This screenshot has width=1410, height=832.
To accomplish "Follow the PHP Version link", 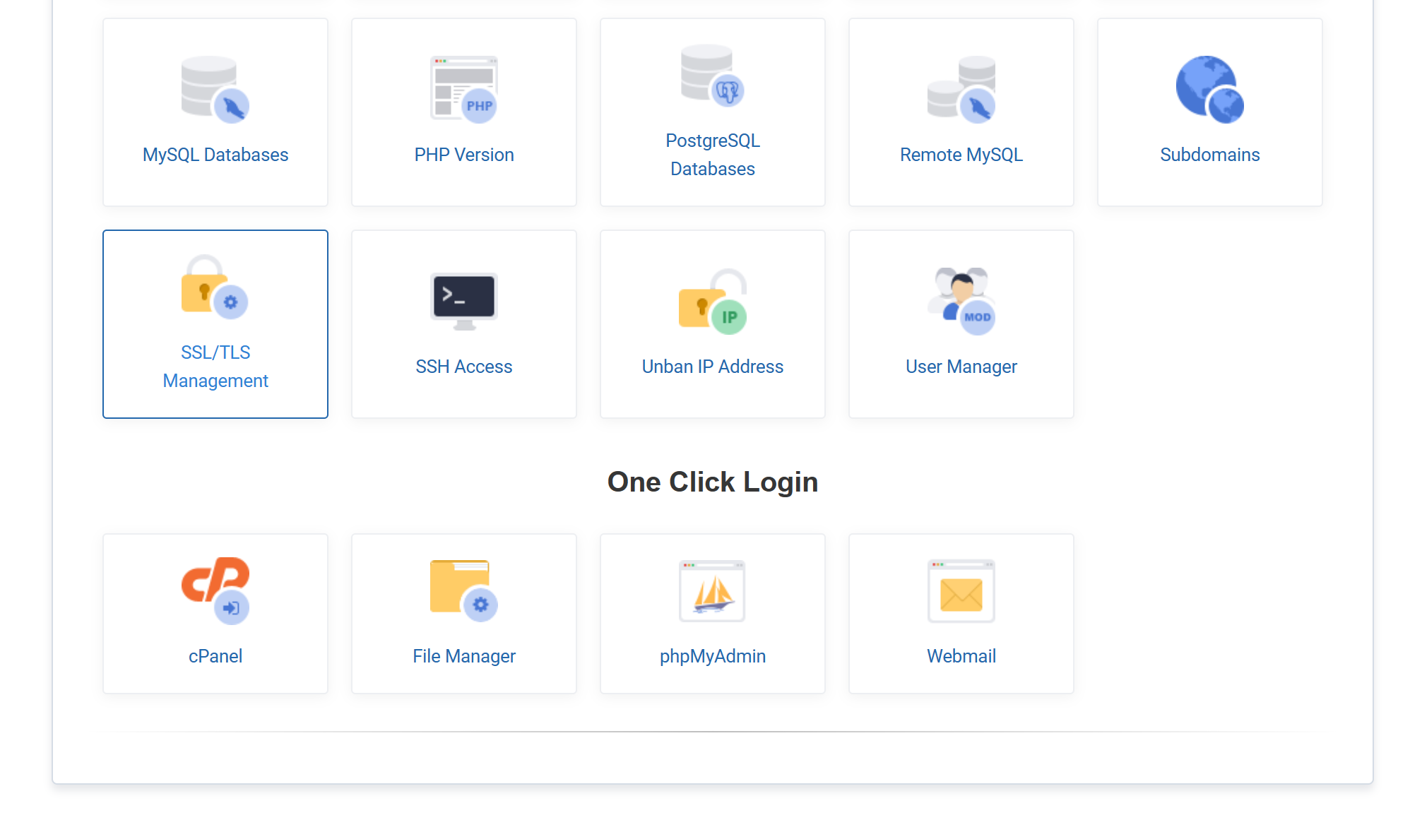I will coord(464,155).
